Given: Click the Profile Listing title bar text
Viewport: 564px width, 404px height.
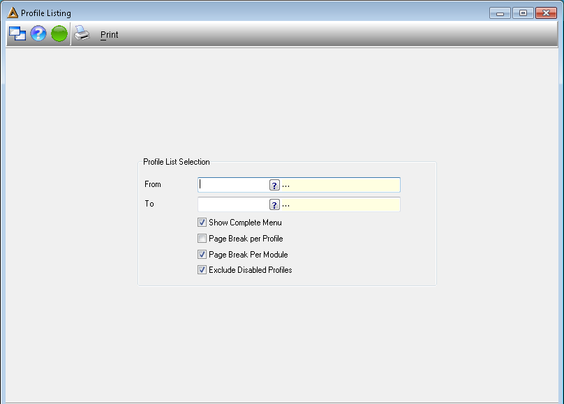Looking at the screenshot, I should click(x=45, y=13).
